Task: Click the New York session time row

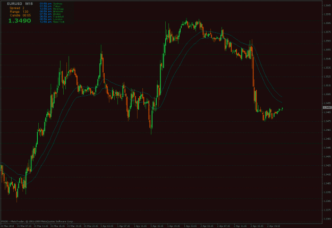Action: click(52, 22)
